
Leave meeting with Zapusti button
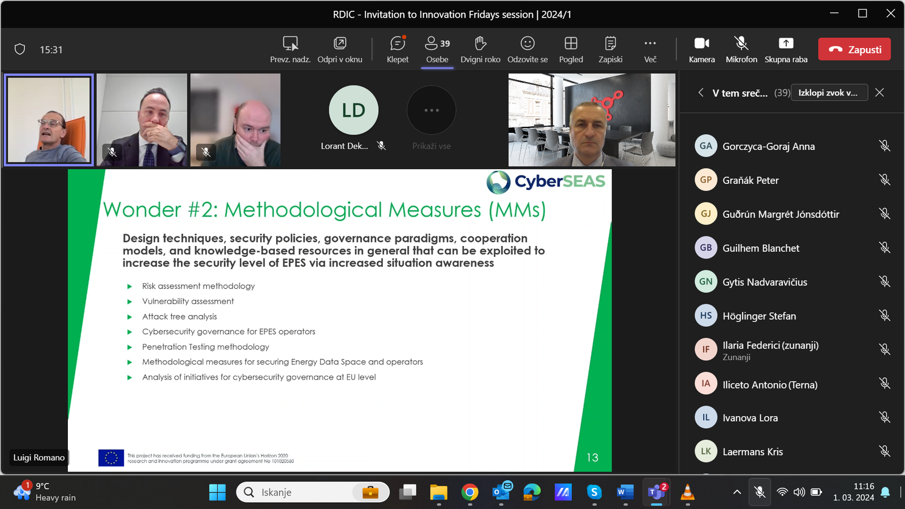point(855,49)
